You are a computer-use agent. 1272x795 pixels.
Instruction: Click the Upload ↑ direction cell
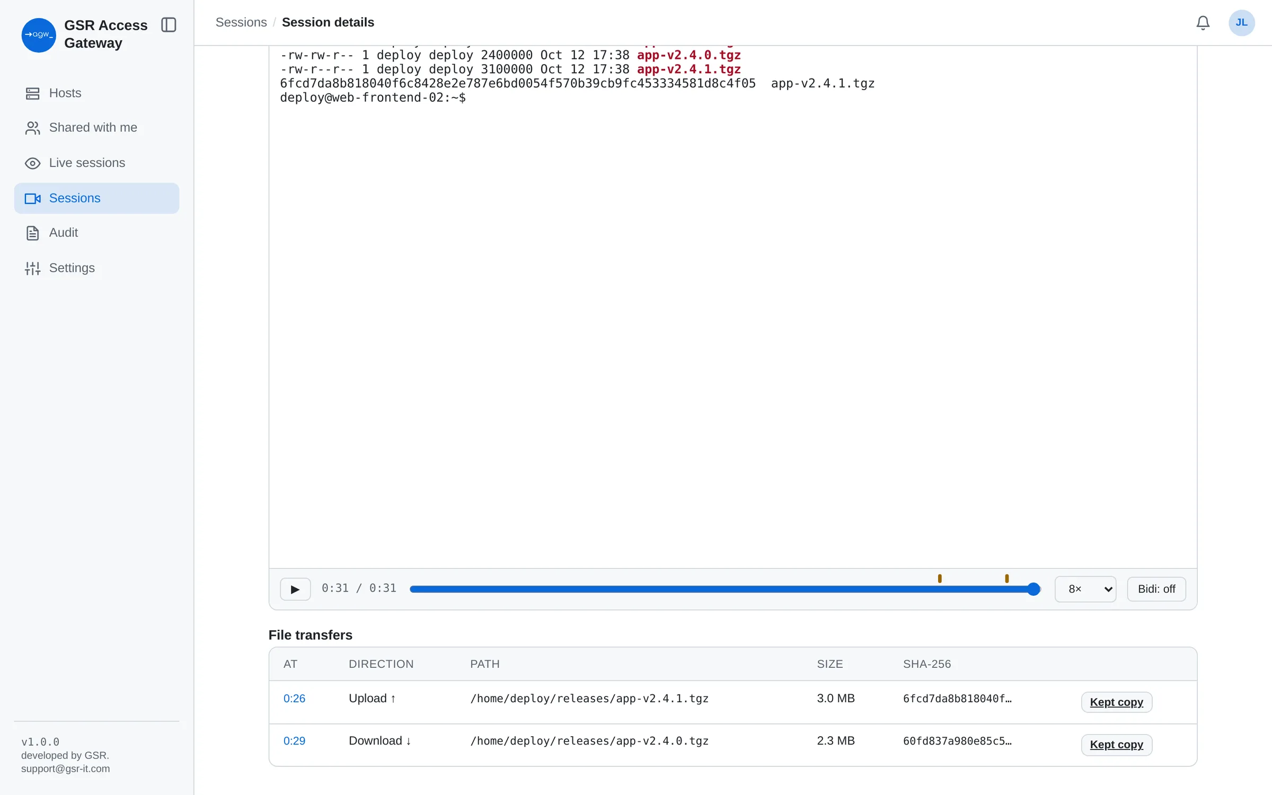pyautogui.click(x=372, y=699)
